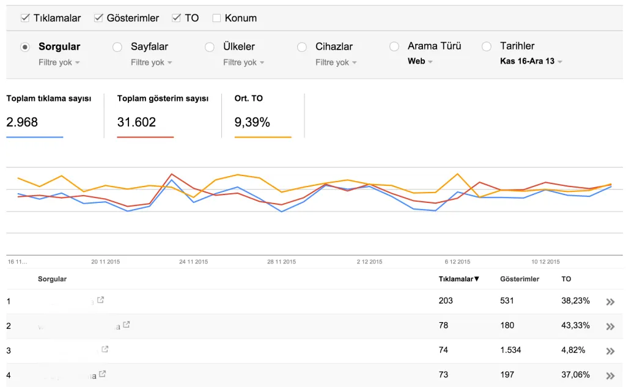The height and width of the screenshot is (387, 626).
Task: Sort table by Gösterimler column header
Action: tap(520, 279)
